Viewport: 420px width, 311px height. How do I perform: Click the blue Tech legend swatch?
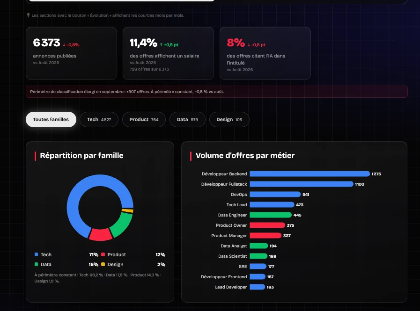coord(36,254)
